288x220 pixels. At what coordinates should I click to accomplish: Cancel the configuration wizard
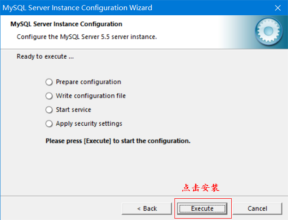257,208
